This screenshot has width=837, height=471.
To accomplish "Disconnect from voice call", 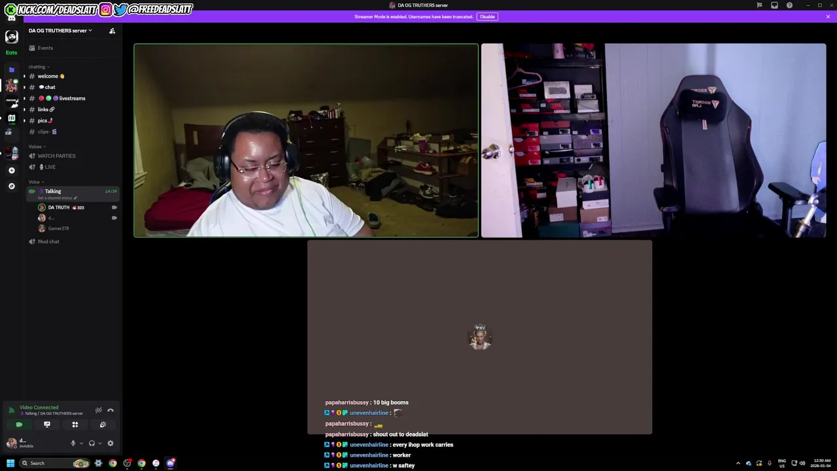I will (x=111, y=410).
